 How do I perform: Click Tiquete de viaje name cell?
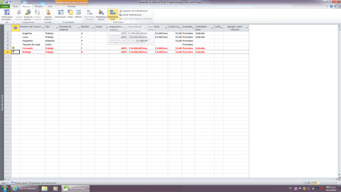(x=32, y=45)
